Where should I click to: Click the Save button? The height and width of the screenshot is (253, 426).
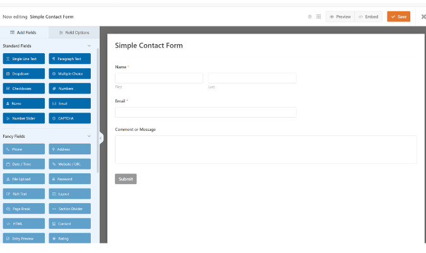pyautogui.click(x=399, y=16)
